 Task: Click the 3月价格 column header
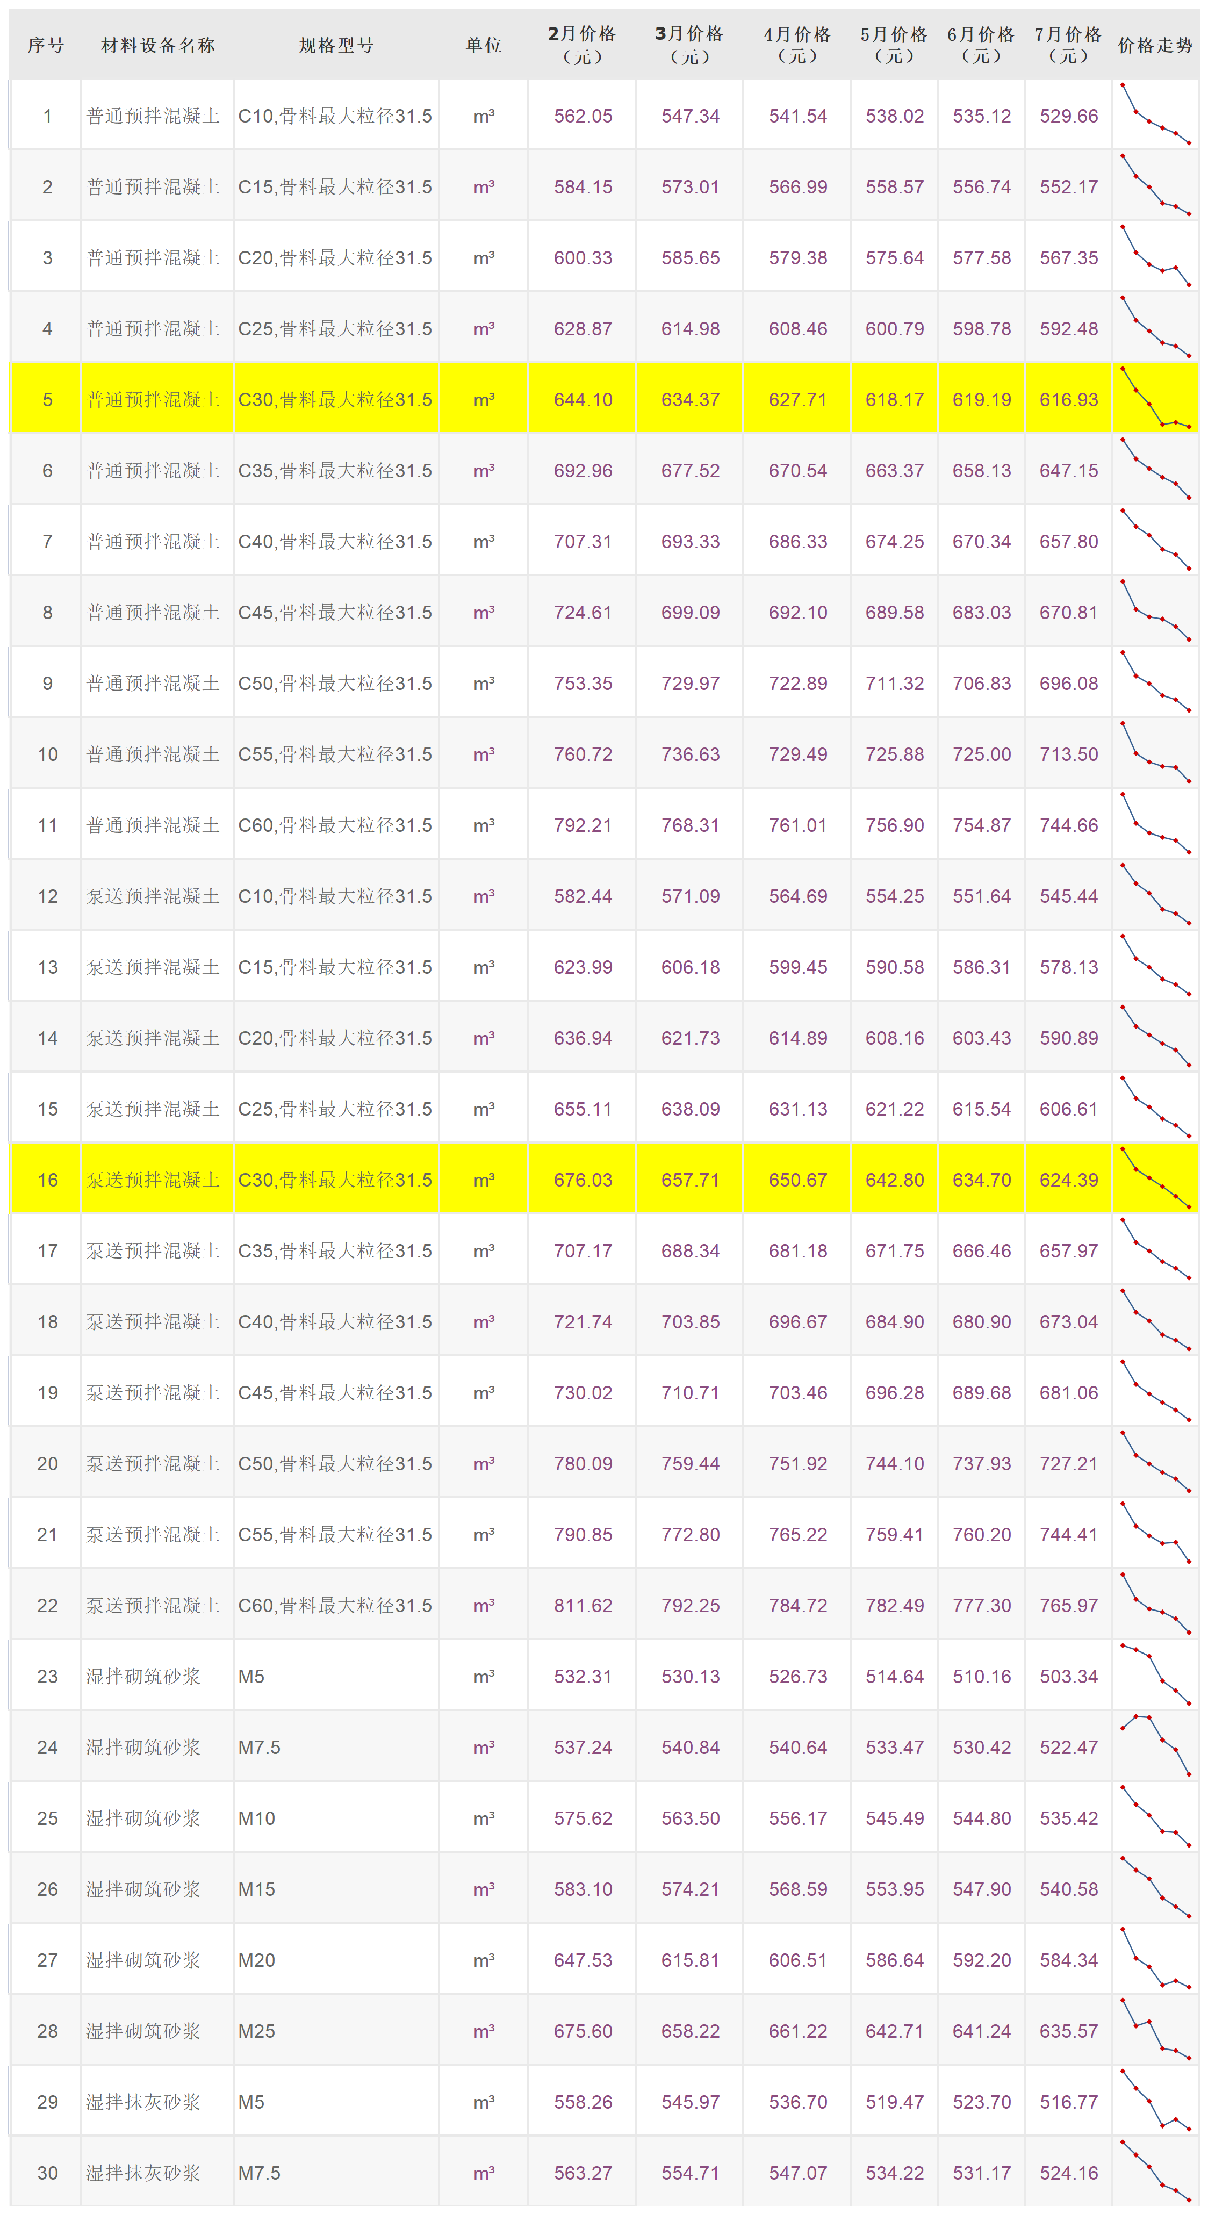point(690,45)
